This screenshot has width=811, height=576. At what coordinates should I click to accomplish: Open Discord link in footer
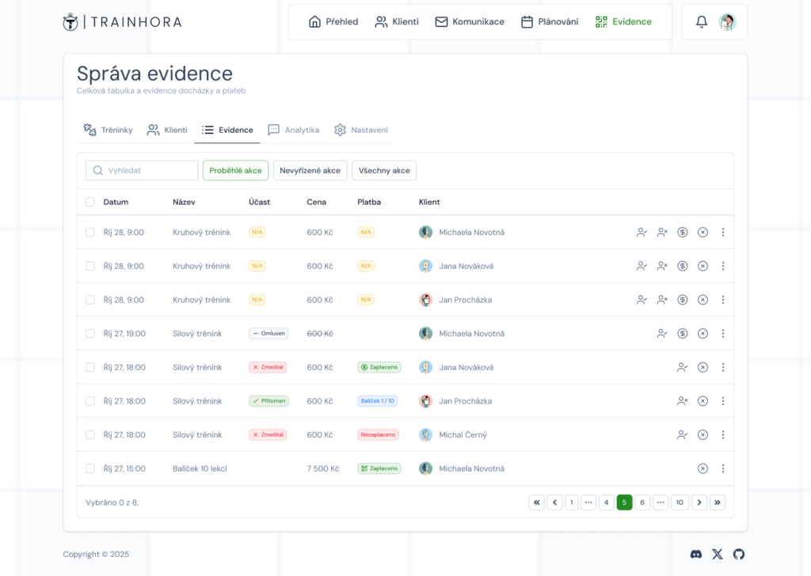click(696, 555)
